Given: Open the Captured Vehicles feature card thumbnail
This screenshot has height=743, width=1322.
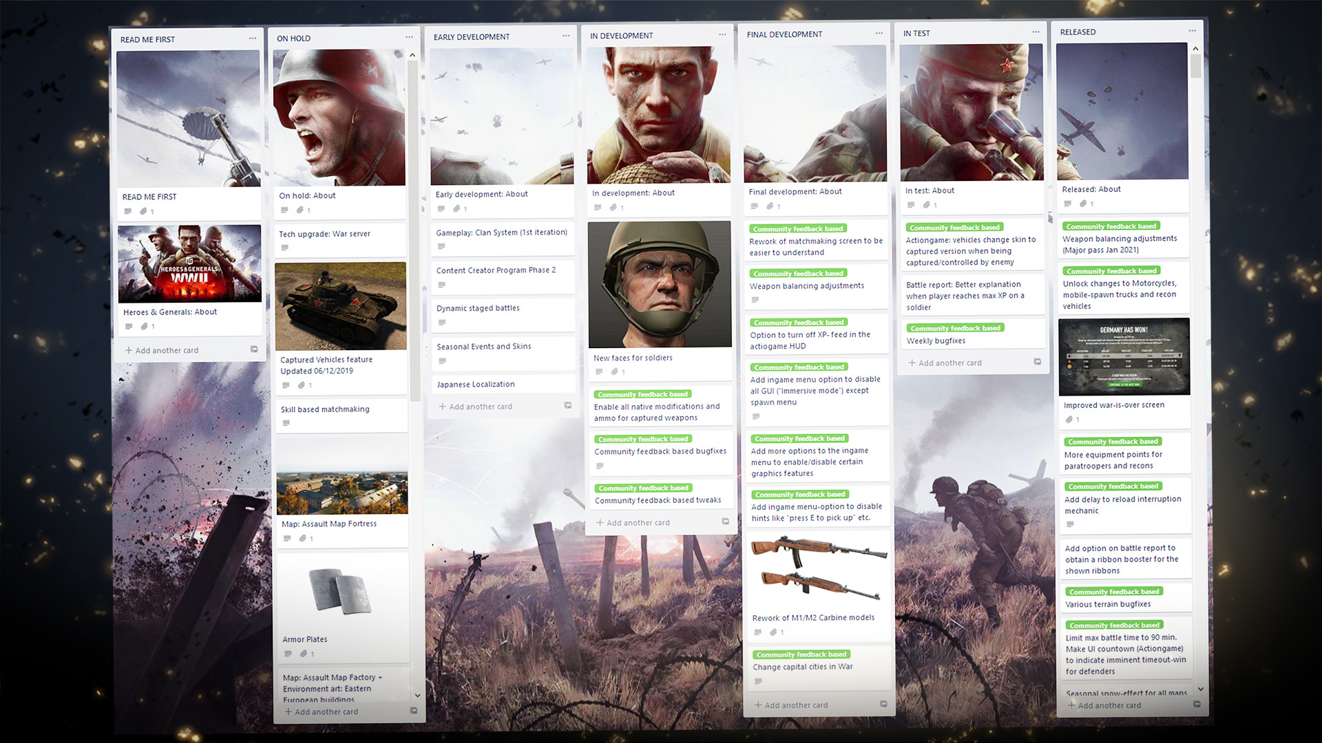Looking at the screenshot, I should tap(340, 306).
